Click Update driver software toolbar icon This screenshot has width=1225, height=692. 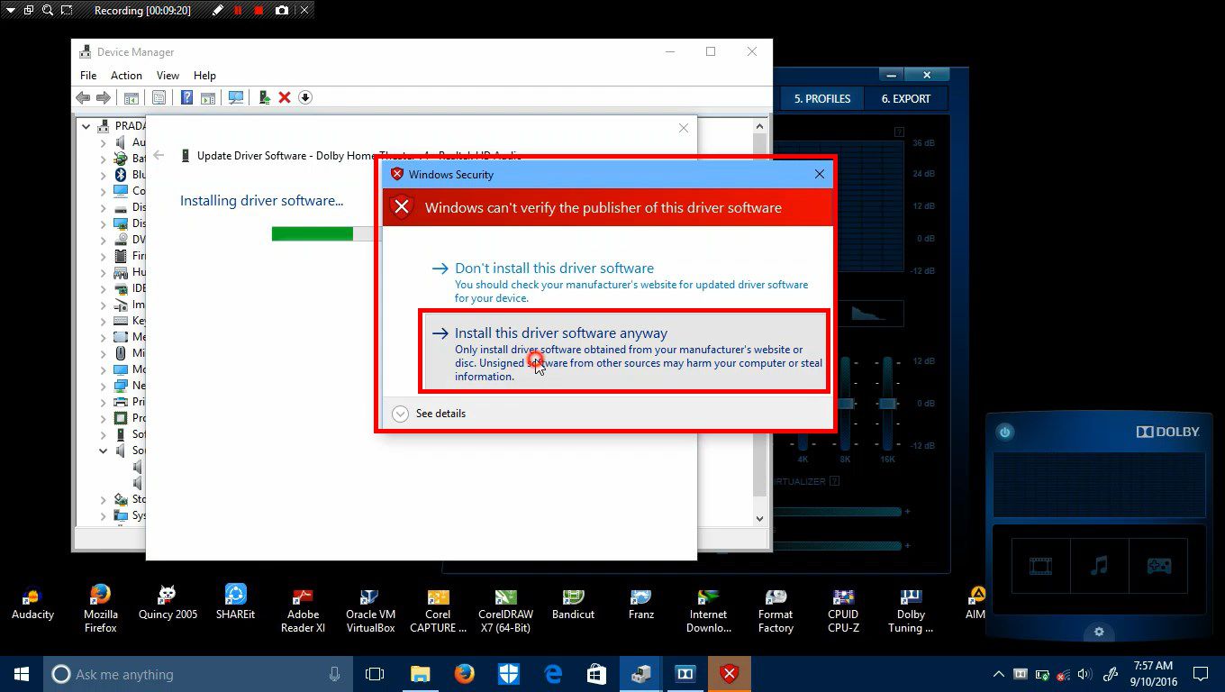click(x=264, y=97)
